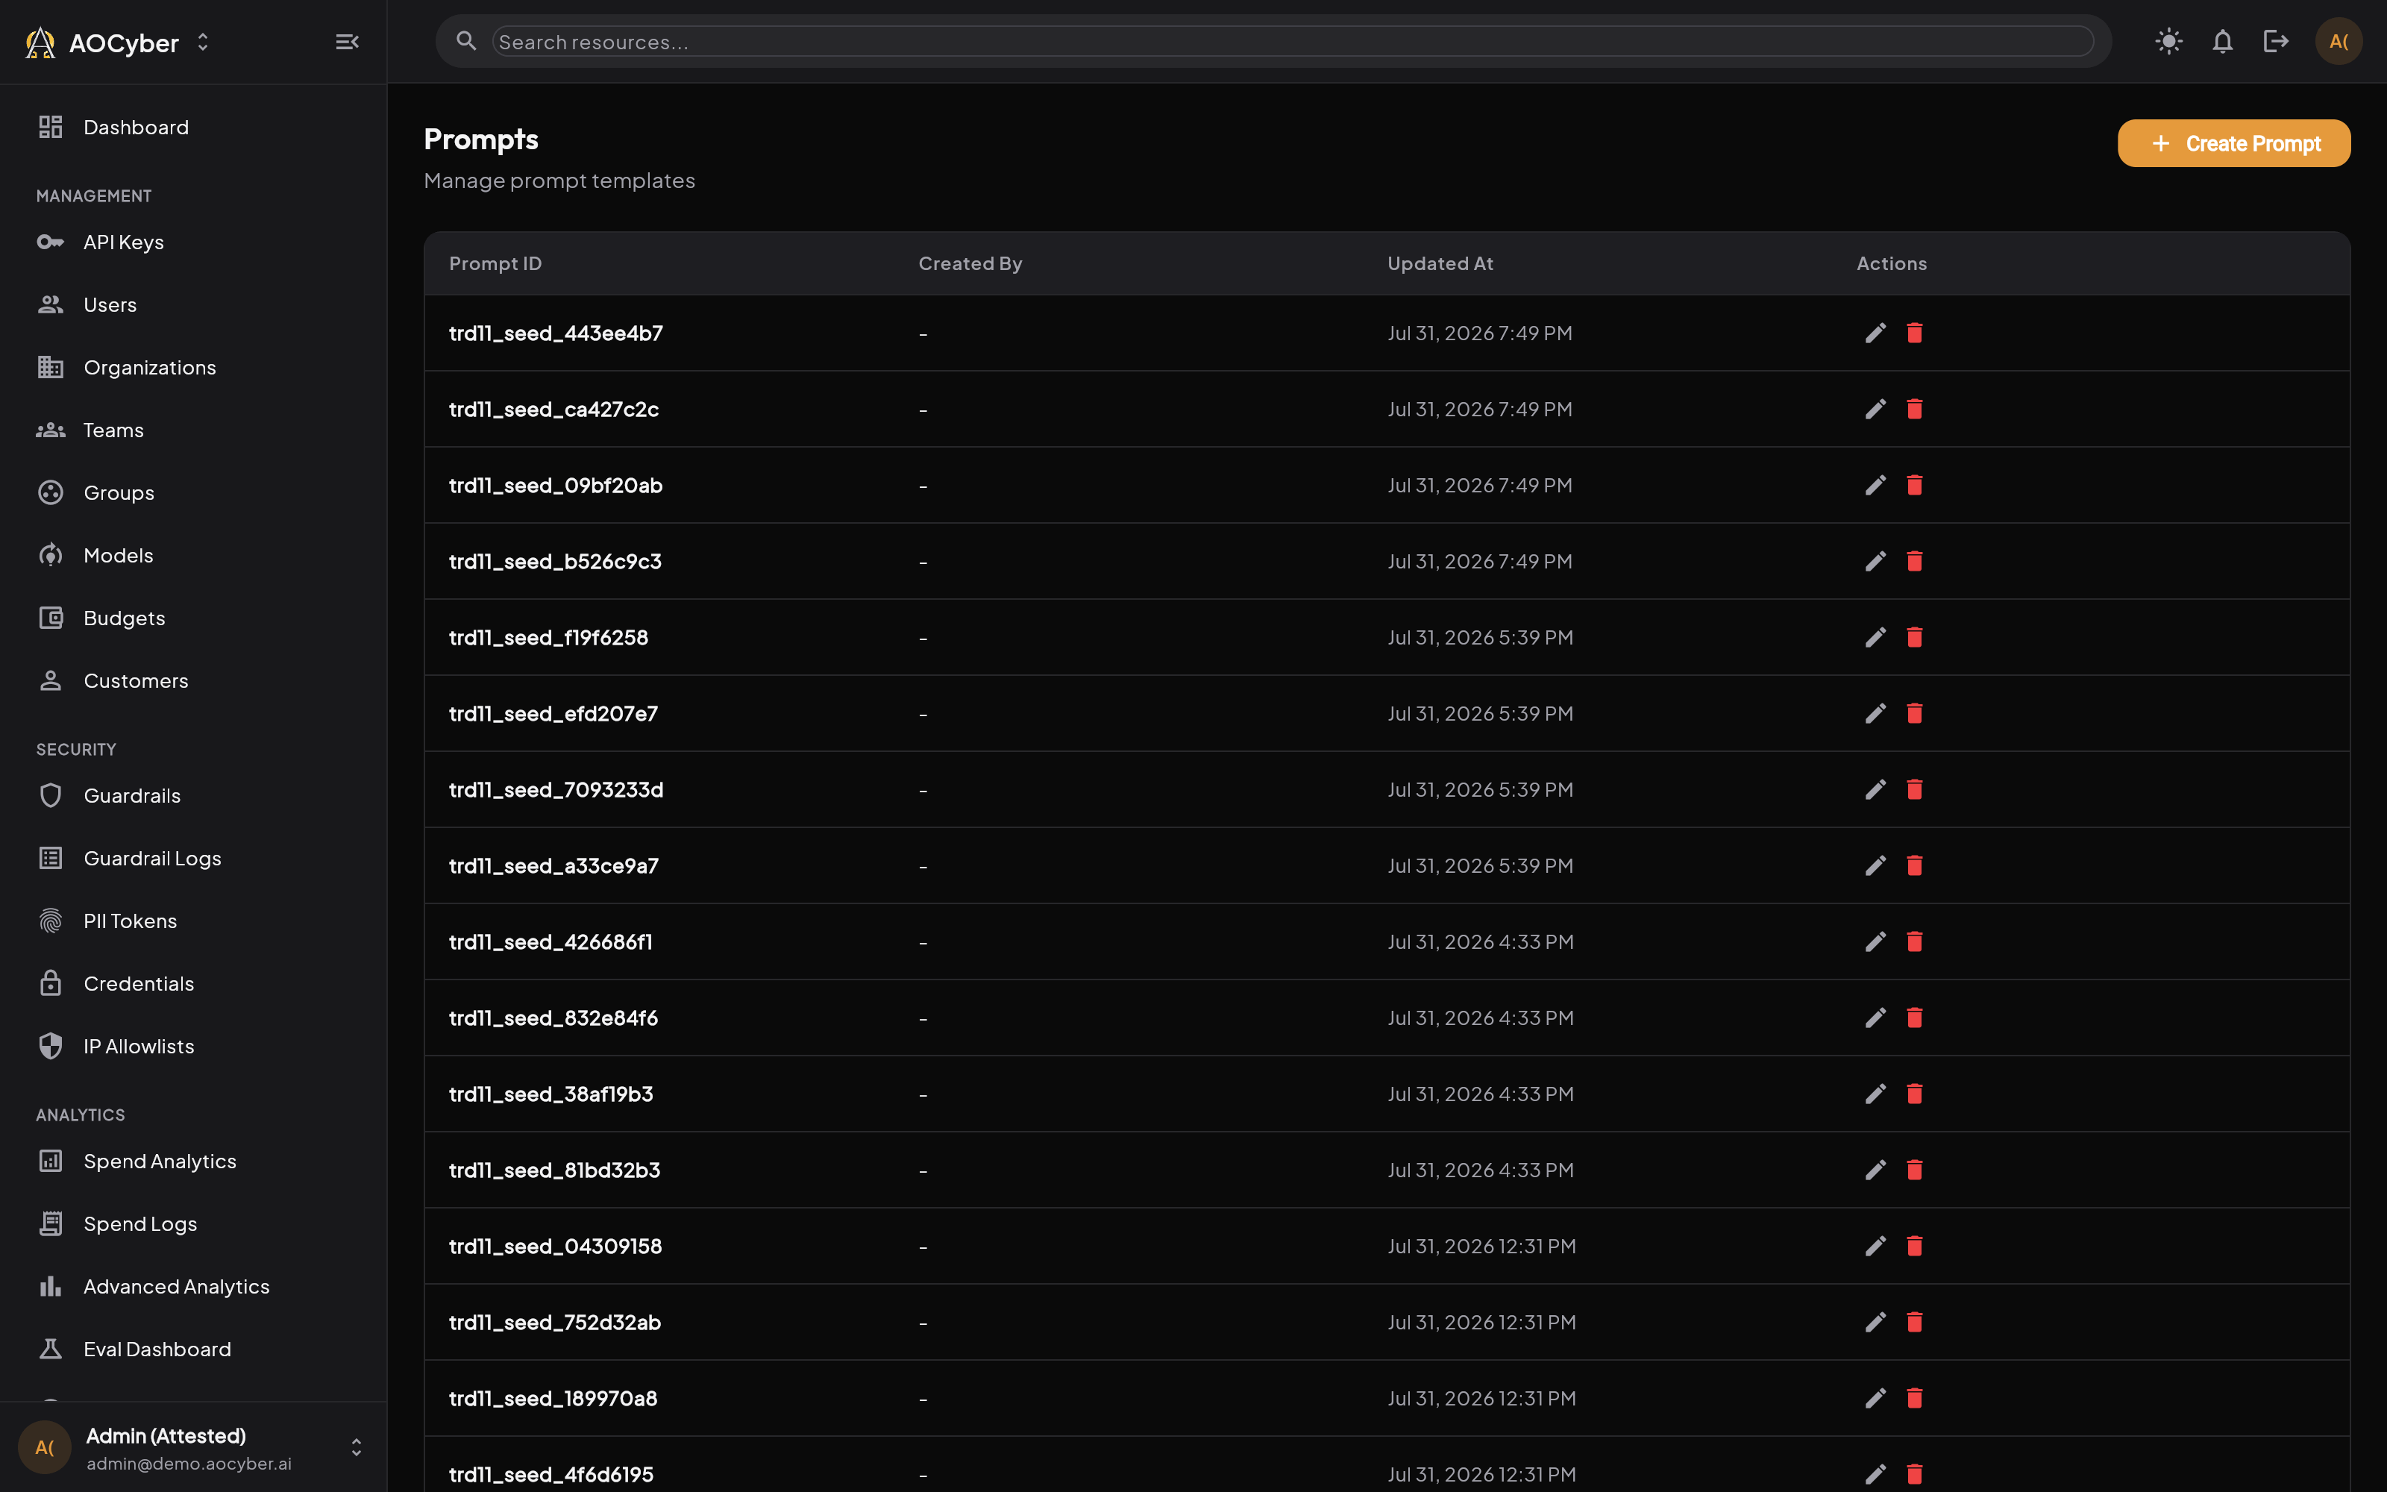
Task: Edit prompt trd11_seed_04309158
Action: pyautogui.click(x=1875, y=1247)
